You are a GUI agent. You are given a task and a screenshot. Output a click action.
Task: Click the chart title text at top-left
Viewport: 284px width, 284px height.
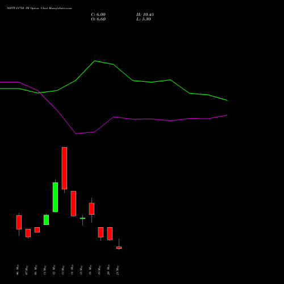[39, 9]
